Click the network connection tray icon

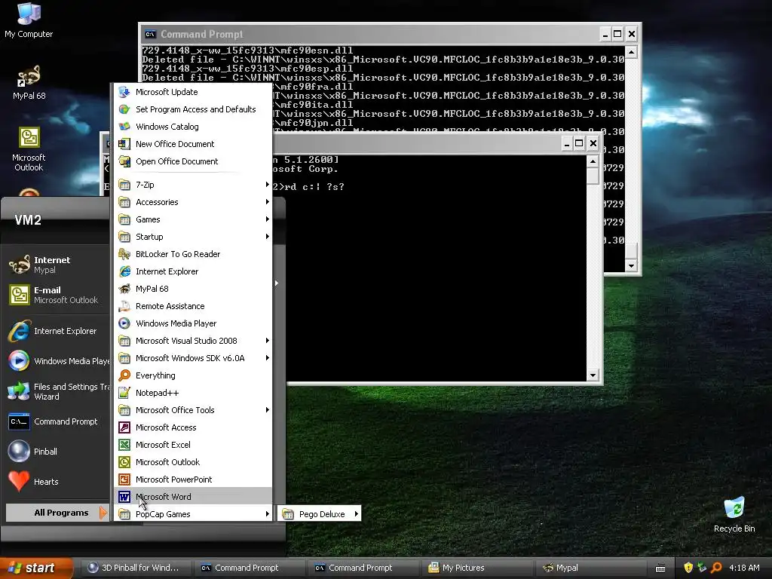pos(702,568)
